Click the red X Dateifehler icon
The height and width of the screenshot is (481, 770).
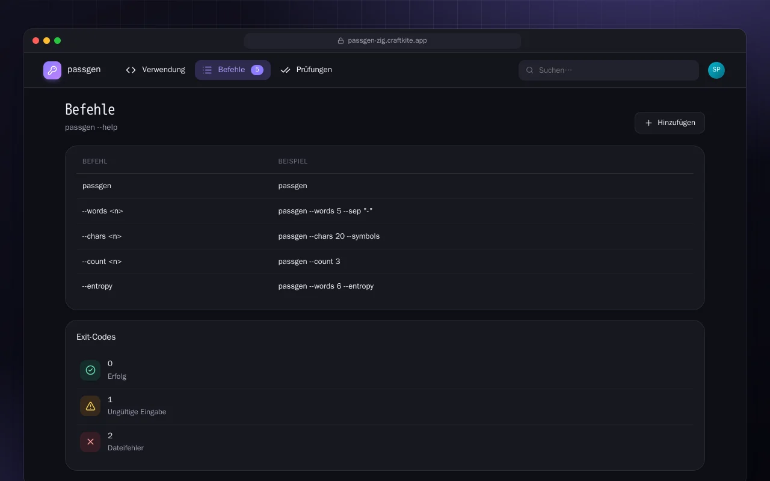tap(90, 442)
